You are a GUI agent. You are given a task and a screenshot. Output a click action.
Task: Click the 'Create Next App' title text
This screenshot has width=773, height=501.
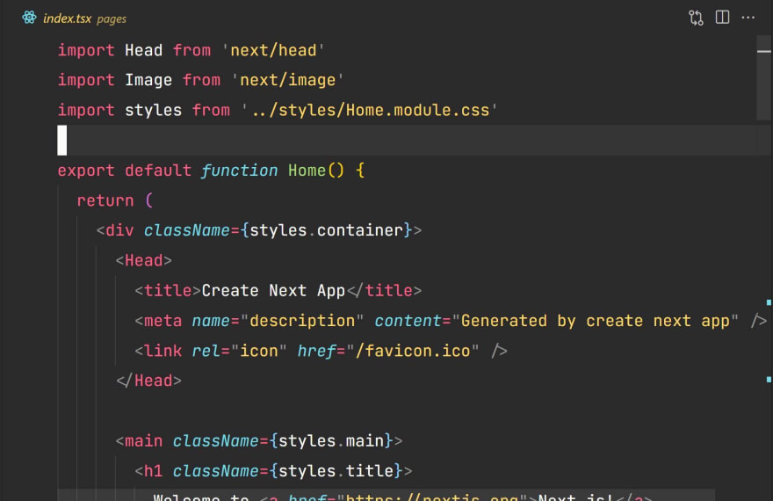[x=273, y=290]
